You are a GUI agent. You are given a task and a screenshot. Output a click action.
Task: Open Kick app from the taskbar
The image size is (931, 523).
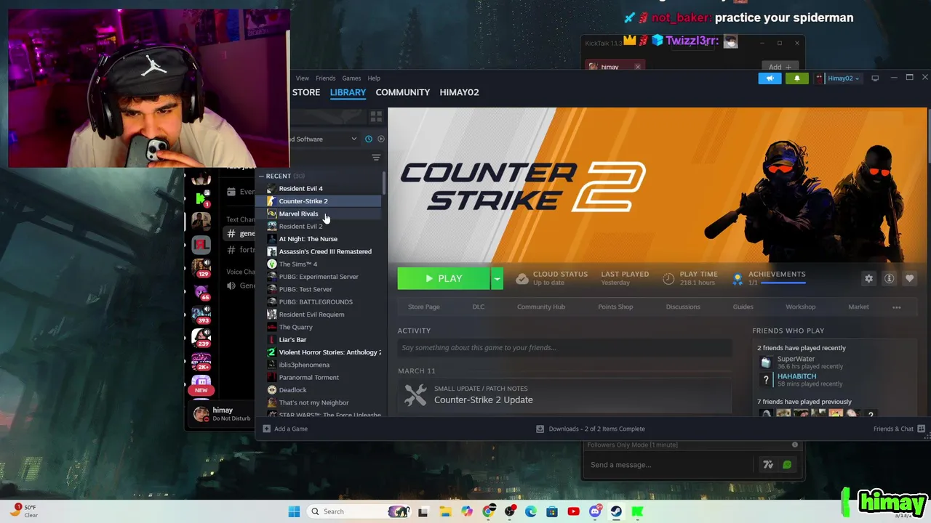coord(637,511)
